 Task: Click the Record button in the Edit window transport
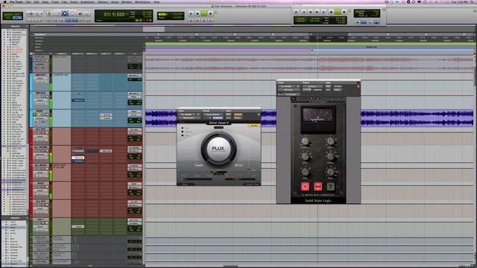click(210, 13)
